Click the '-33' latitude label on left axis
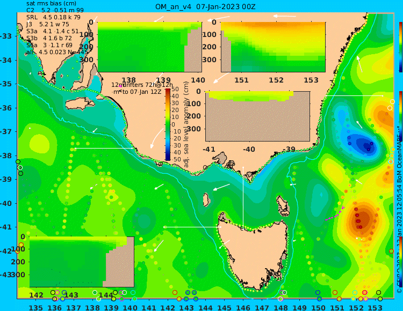The width and height of the screenshot is (403, 311). [x=6, y=36]
